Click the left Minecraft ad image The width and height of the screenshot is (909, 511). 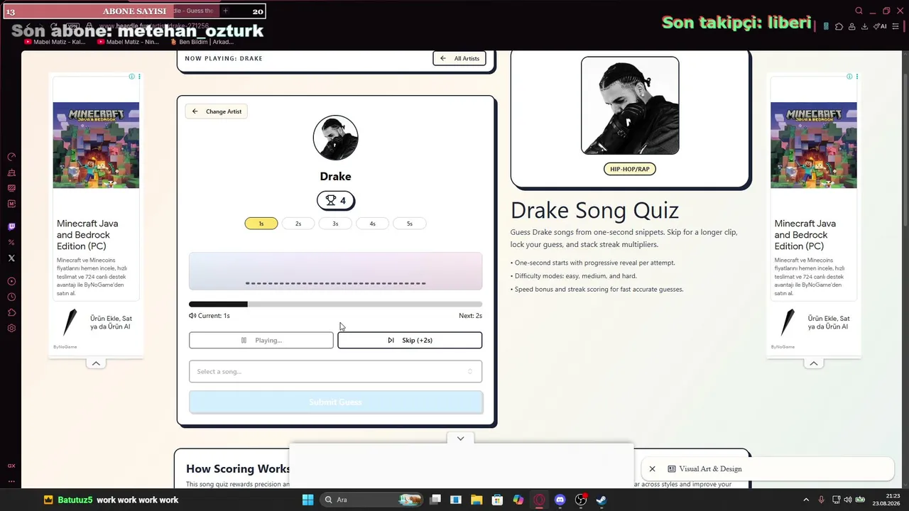96,145
